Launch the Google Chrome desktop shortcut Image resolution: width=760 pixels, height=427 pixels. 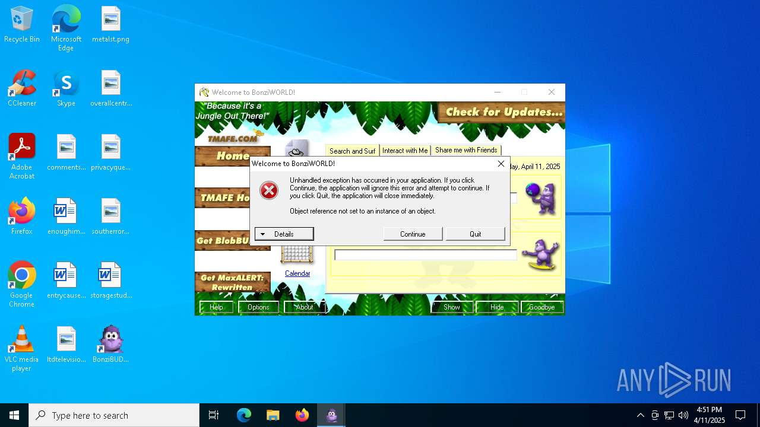(22, 285)
